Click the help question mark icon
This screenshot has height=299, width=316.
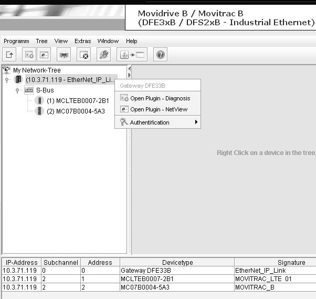tap(161, 55)
